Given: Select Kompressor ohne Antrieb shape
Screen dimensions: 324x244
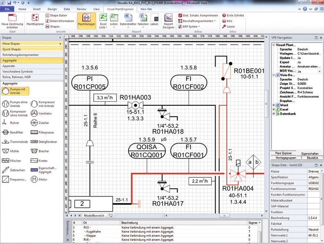Looking at the screenshot, I should (15, 113).
